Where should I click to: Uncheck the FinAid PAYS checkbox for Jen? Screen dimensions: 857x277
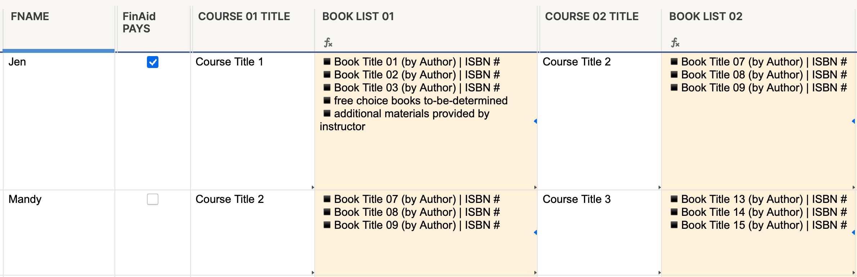153,62
